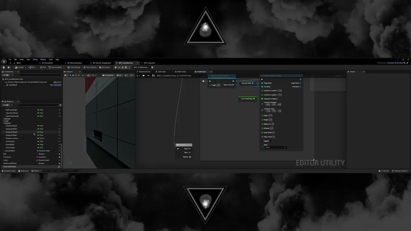Click the find-in-content-browser icon beside debug selector
This screenshot has height=231, width=411.
tap(152, 67)
